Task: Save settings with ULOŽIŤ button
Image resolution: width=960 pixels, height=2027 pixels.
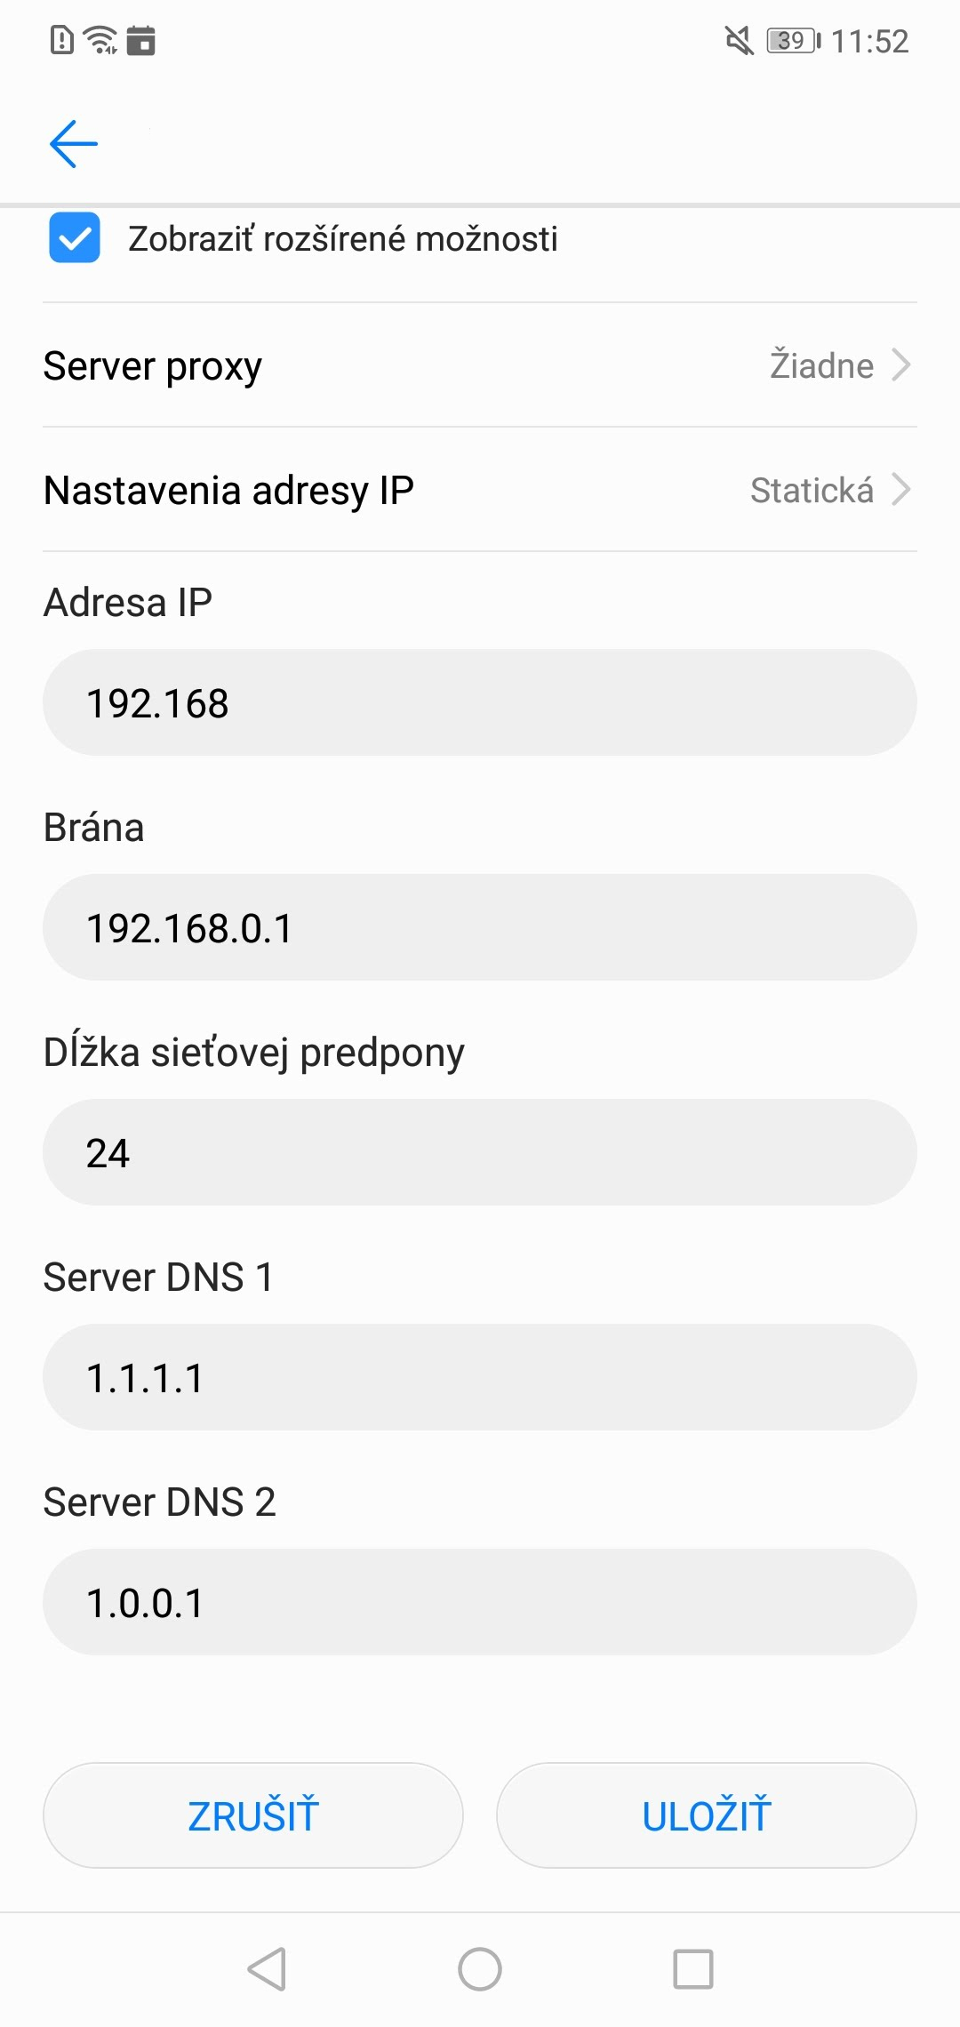Action: coord(707,1815)
